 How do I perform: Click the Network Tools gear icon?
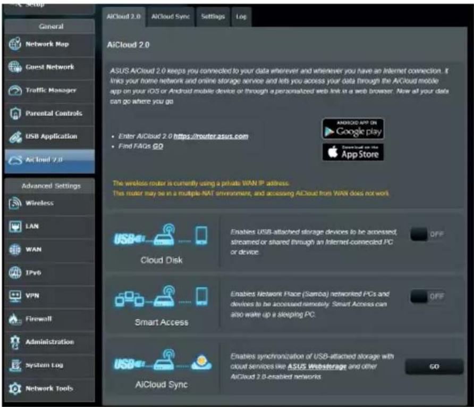(x=15, y=388)
